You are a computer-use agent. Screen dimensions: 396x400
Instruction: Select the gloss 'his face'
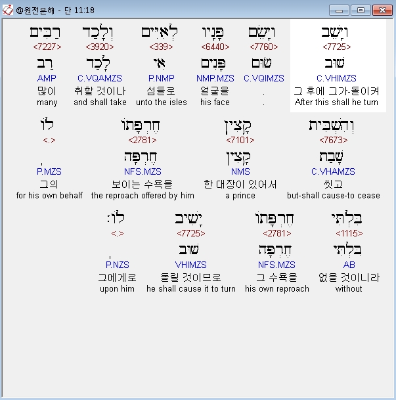tap(215, 102)
